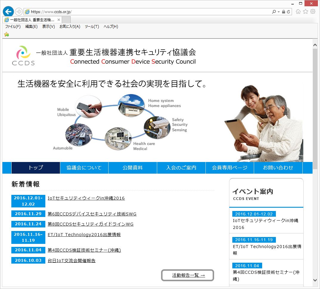The image size is (320, 289).
Task: Open 台日IoT交流会開催報告 link
Action: pyautogui.click(x=72, y=261)
